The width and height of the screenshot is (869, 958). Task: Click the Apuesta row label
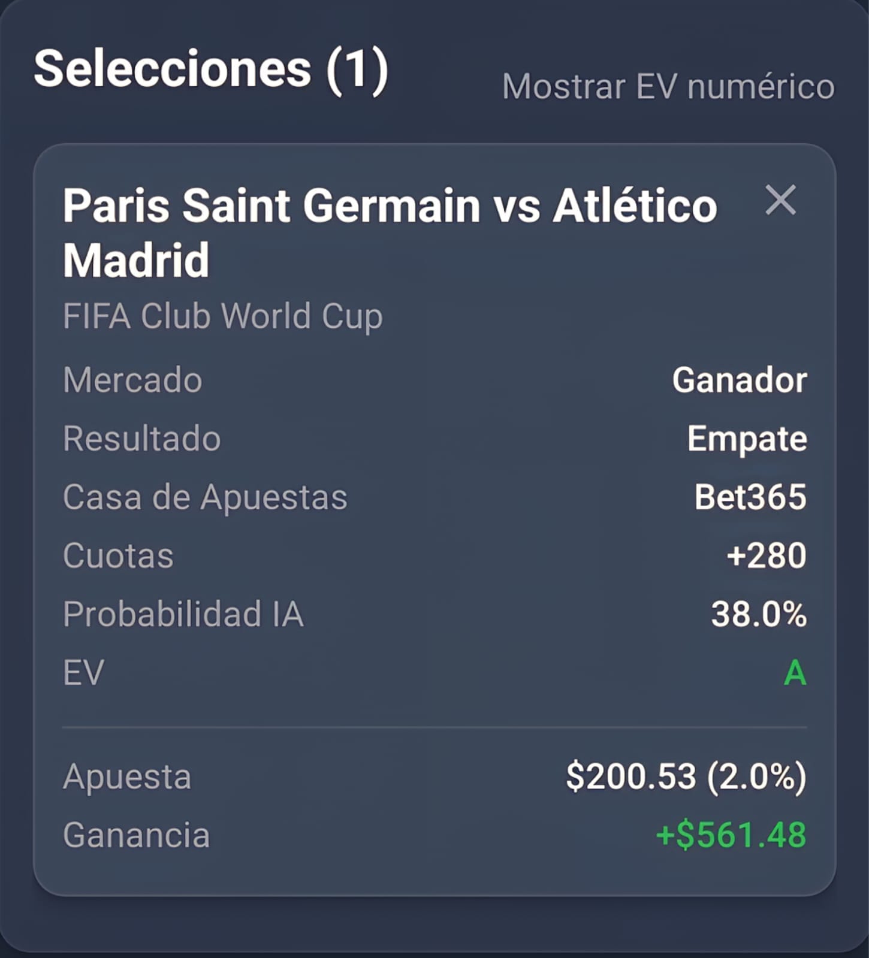pos(127,777)
